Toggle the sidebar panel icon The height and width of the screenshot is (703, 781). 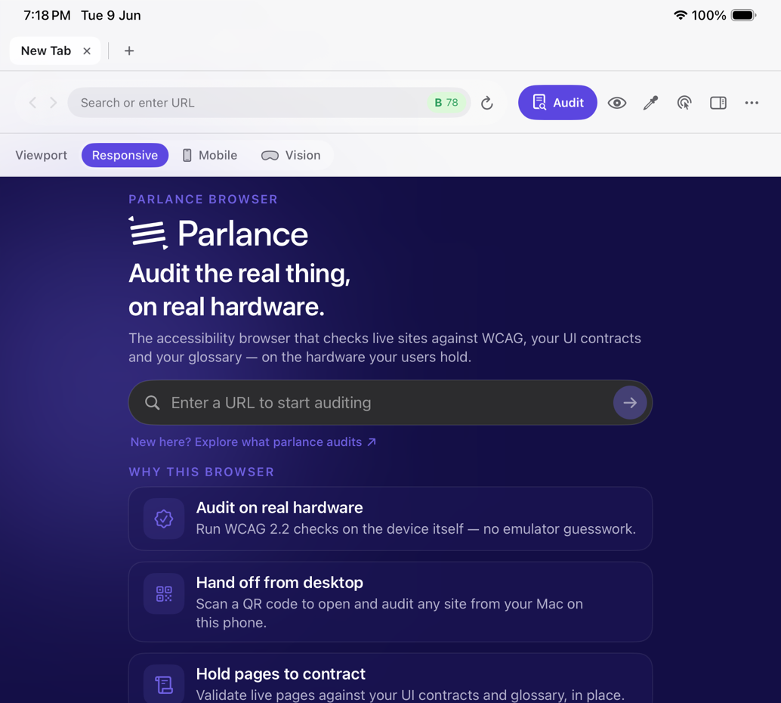718,103
